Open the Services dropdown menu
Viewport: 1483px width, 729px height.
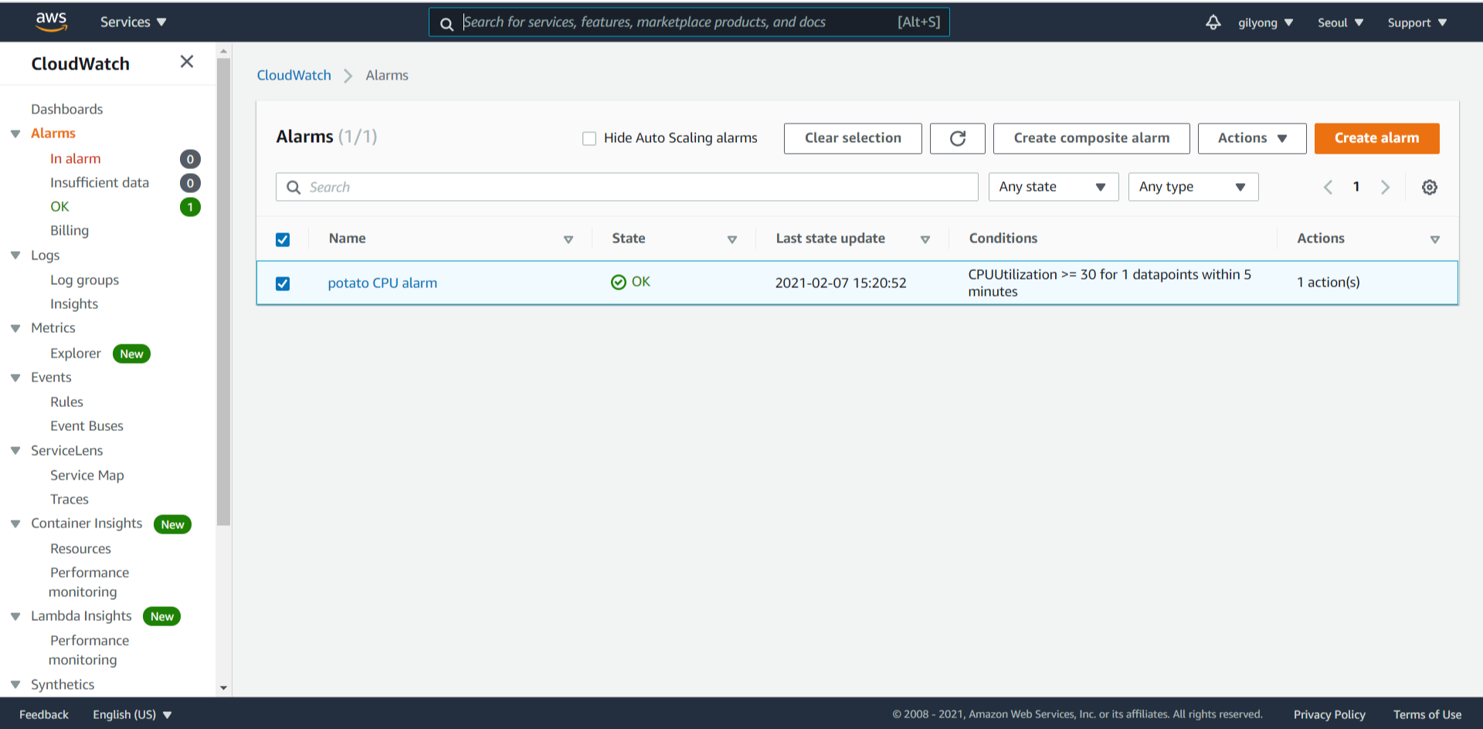[x=134, y=22]
